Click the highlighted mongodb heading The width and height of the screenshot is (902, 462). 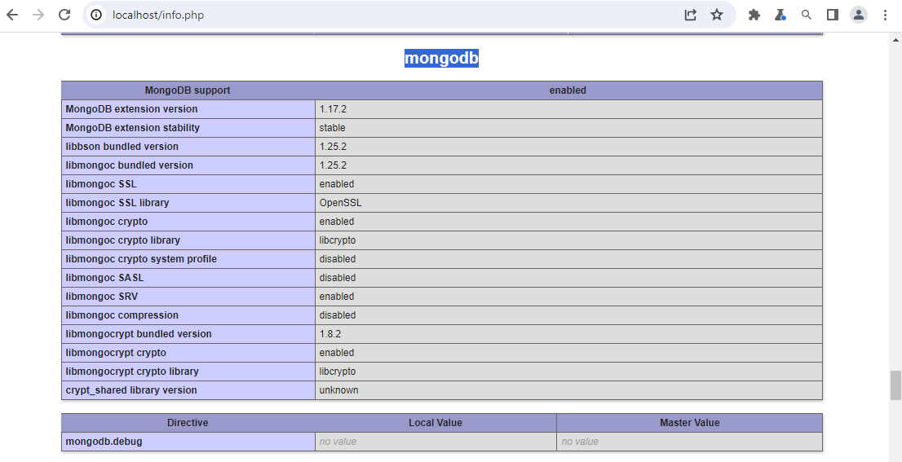441,58
